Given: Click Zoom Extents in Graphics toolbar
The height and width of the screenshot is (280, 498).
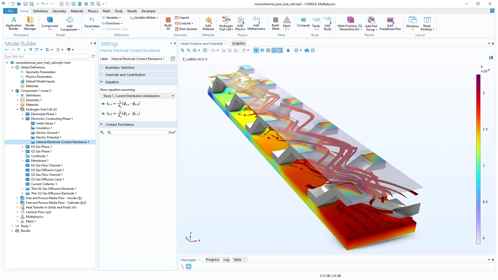Looking at the screenshot, I should tap(205, 50).
